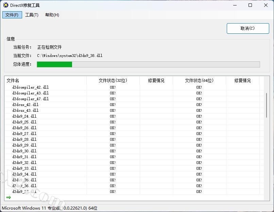
Task: Minimize the DirectX repair tool window
Action: pos(235,5)
